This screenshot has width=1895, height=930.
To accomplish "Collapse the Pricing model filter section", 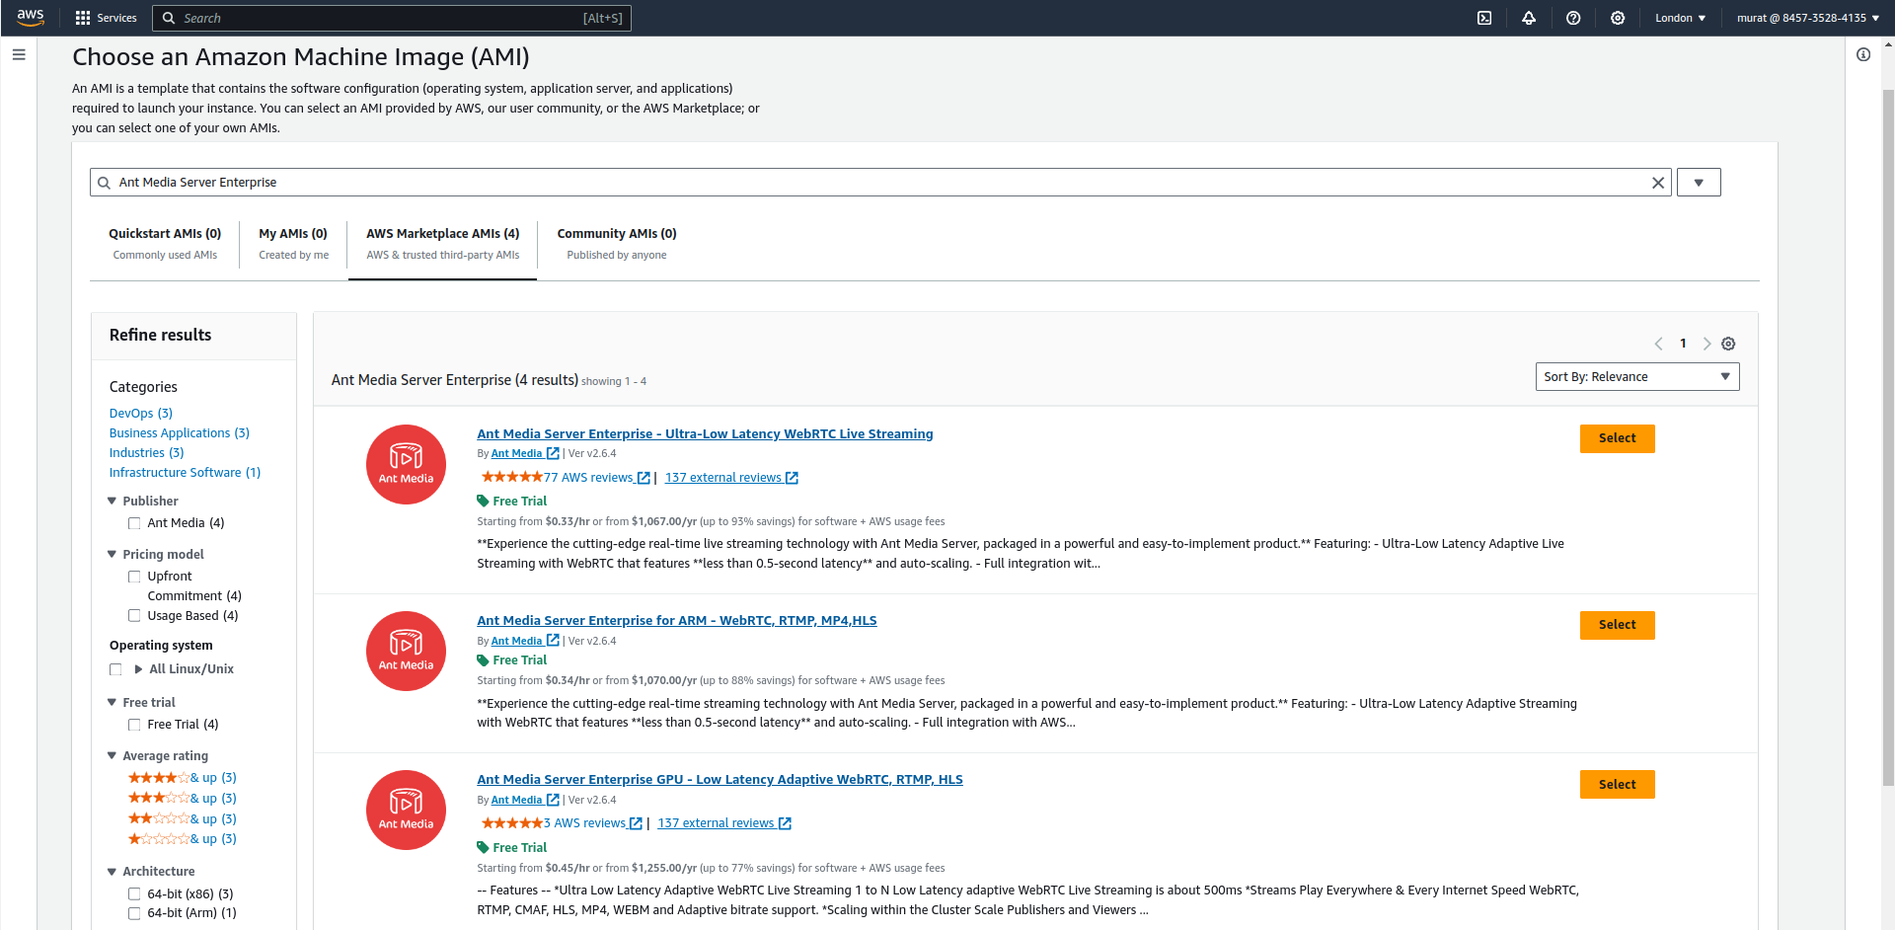I will (112, 554).
